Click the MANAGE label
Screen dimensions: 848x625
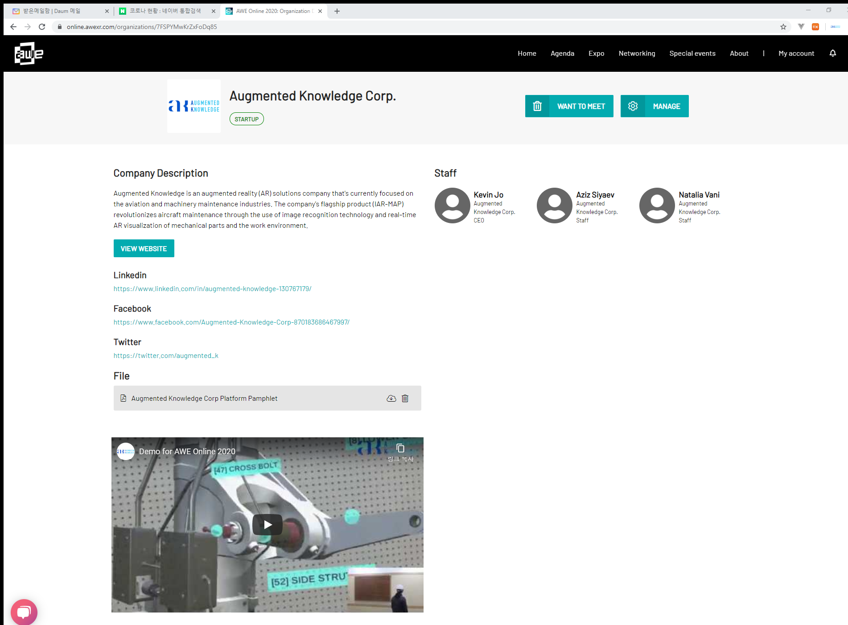coord(667,106)
